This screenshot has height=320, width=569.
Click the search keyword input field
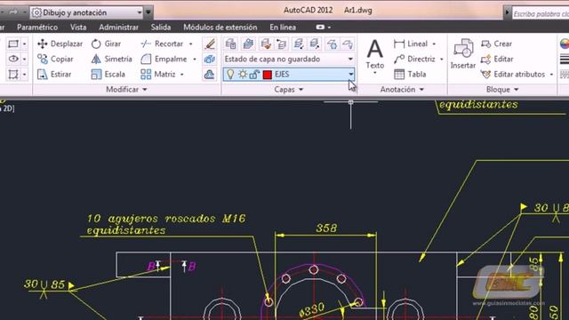click(541, 14)
